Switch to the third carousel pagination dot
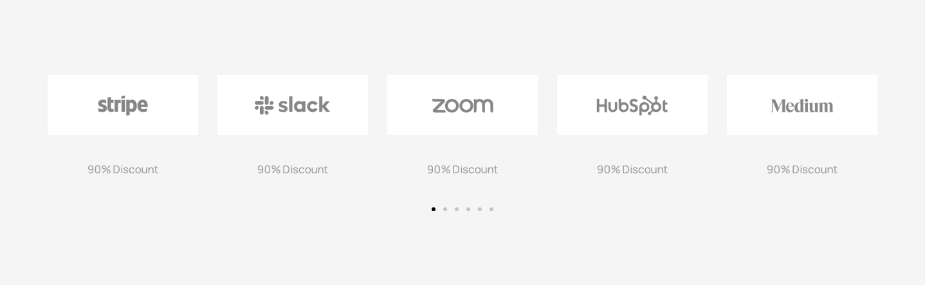925x285 pixels. point(457,209)
